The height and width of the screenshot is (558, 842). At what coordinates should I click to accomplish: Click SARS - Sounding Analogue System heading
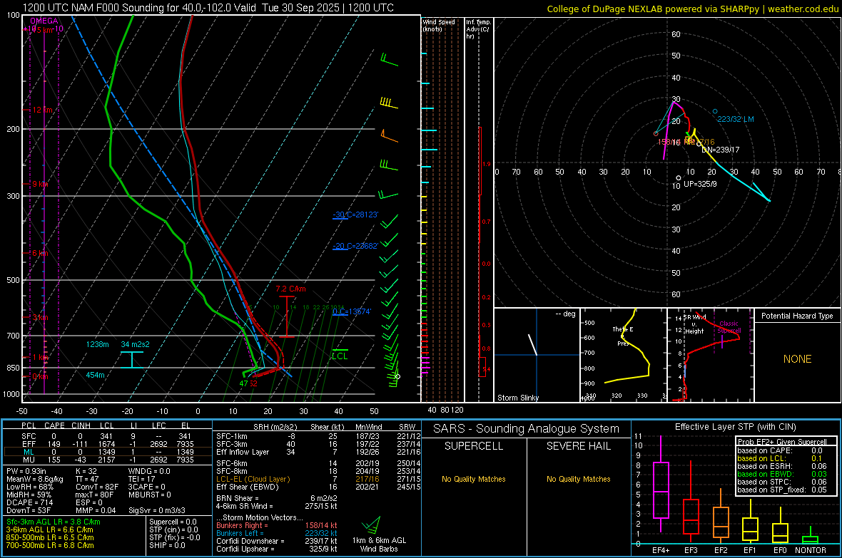526,428
